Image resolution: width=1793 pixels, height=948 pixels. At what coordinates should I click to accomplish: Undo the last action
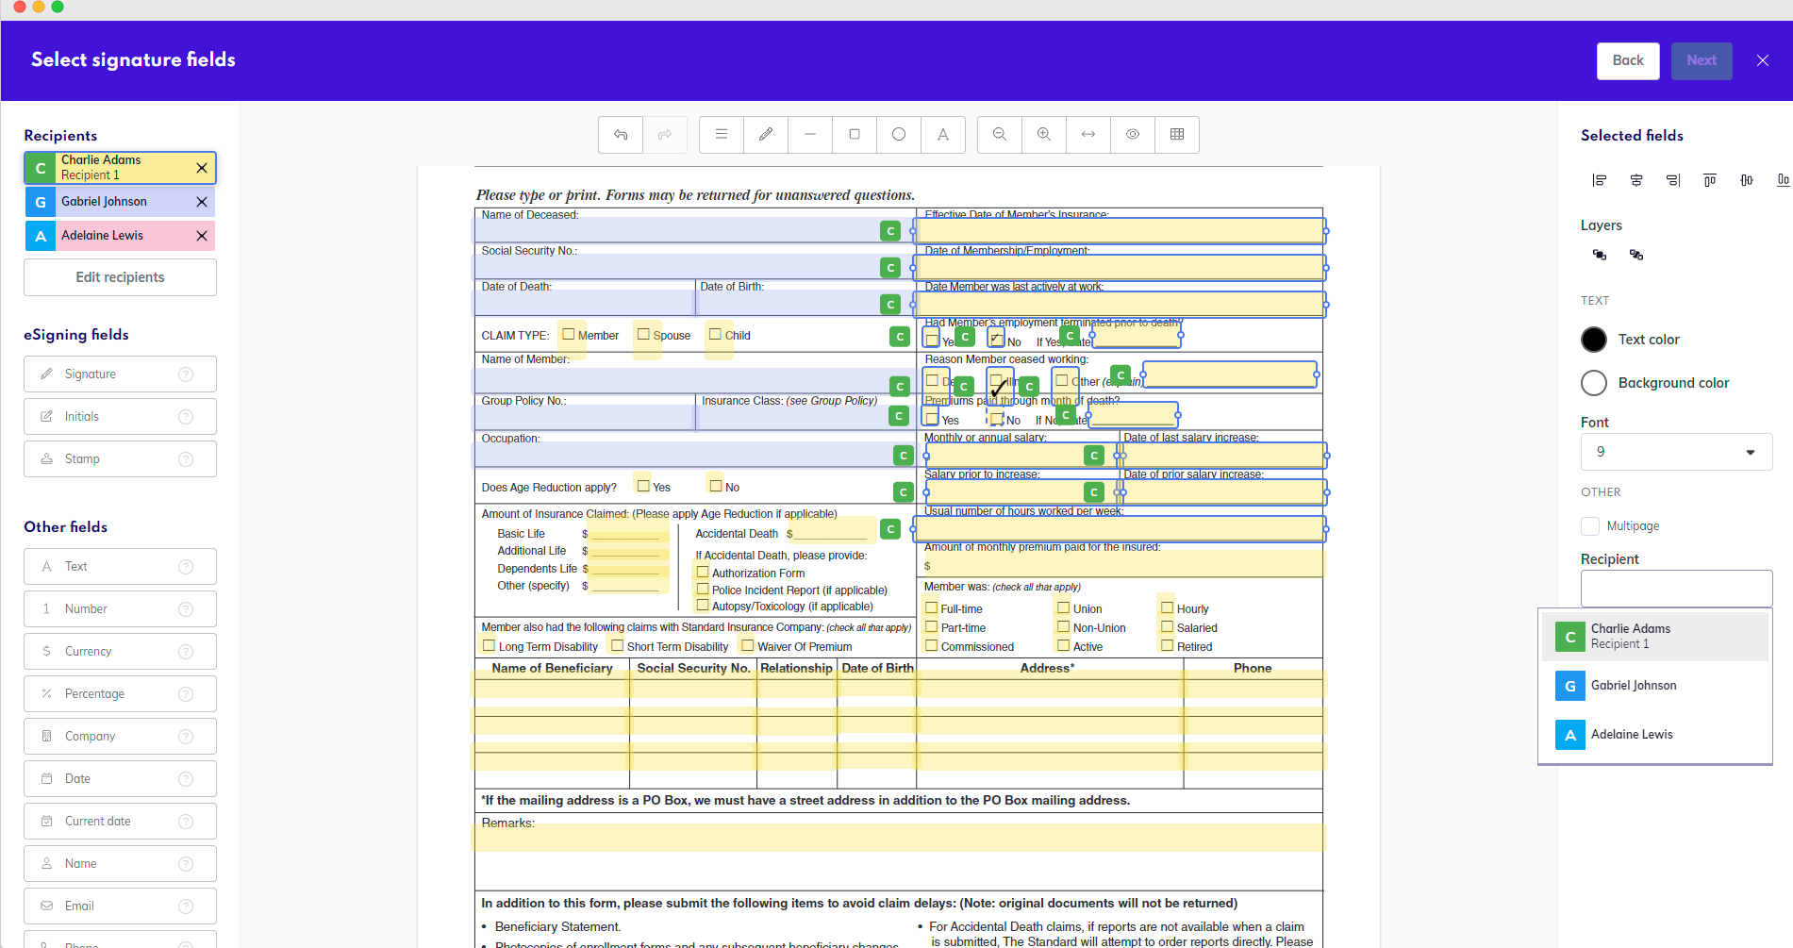(x=620, y=135)
